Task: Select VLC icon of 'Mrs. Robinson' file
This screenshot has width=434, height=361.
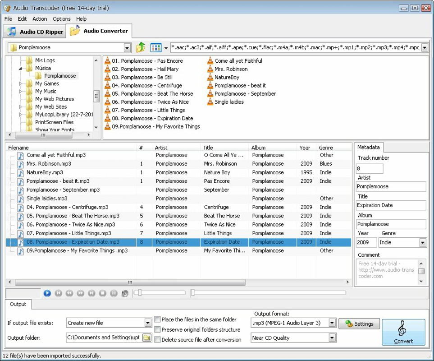Action: [210, 69]
